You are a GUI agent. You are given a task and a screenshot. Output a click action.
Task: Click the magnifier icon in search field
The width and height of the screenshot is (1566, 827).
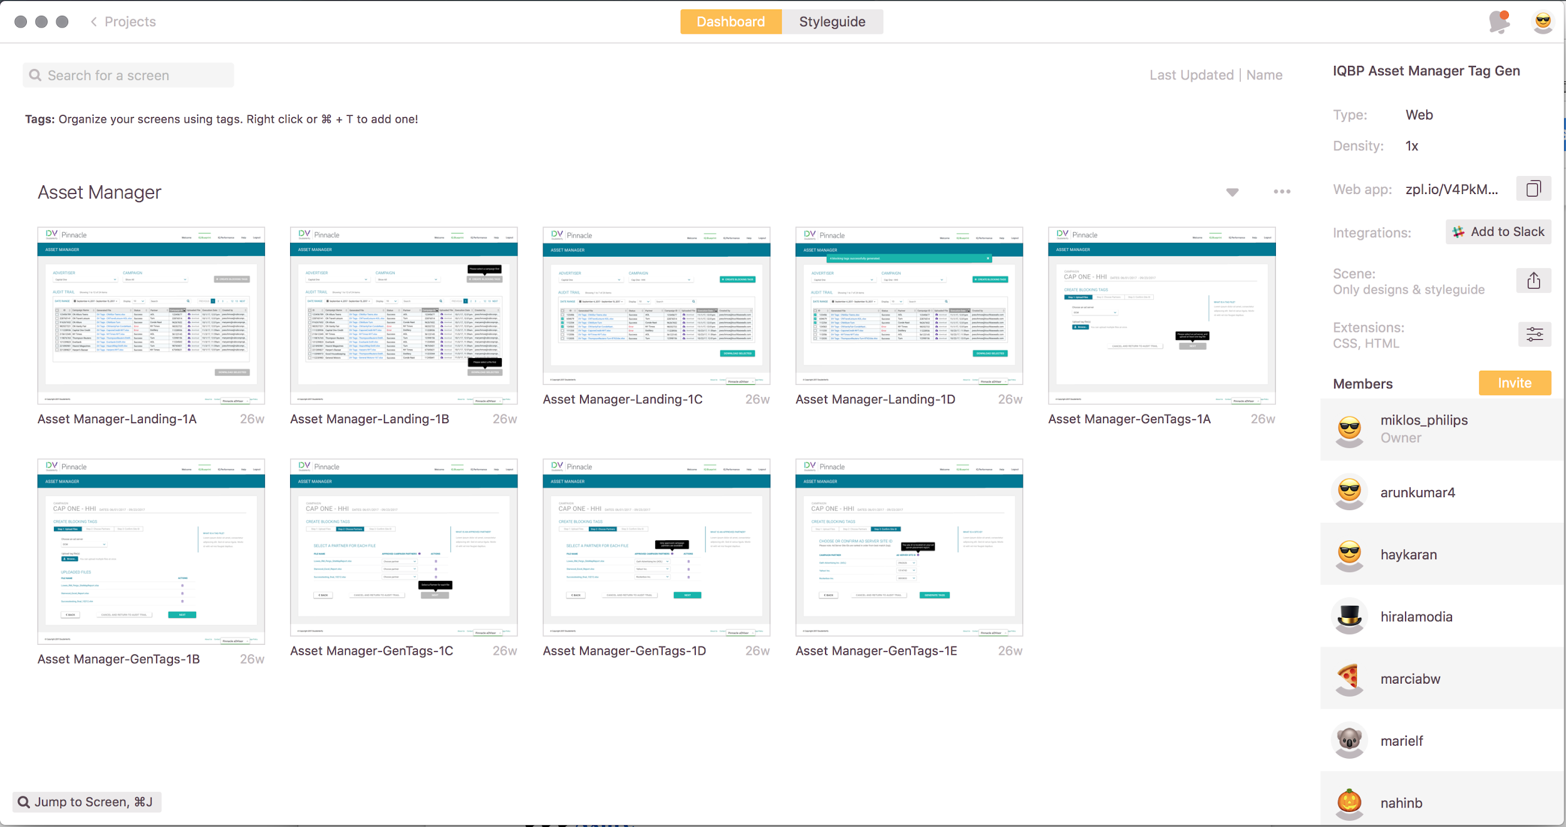[x=36, y=75]
